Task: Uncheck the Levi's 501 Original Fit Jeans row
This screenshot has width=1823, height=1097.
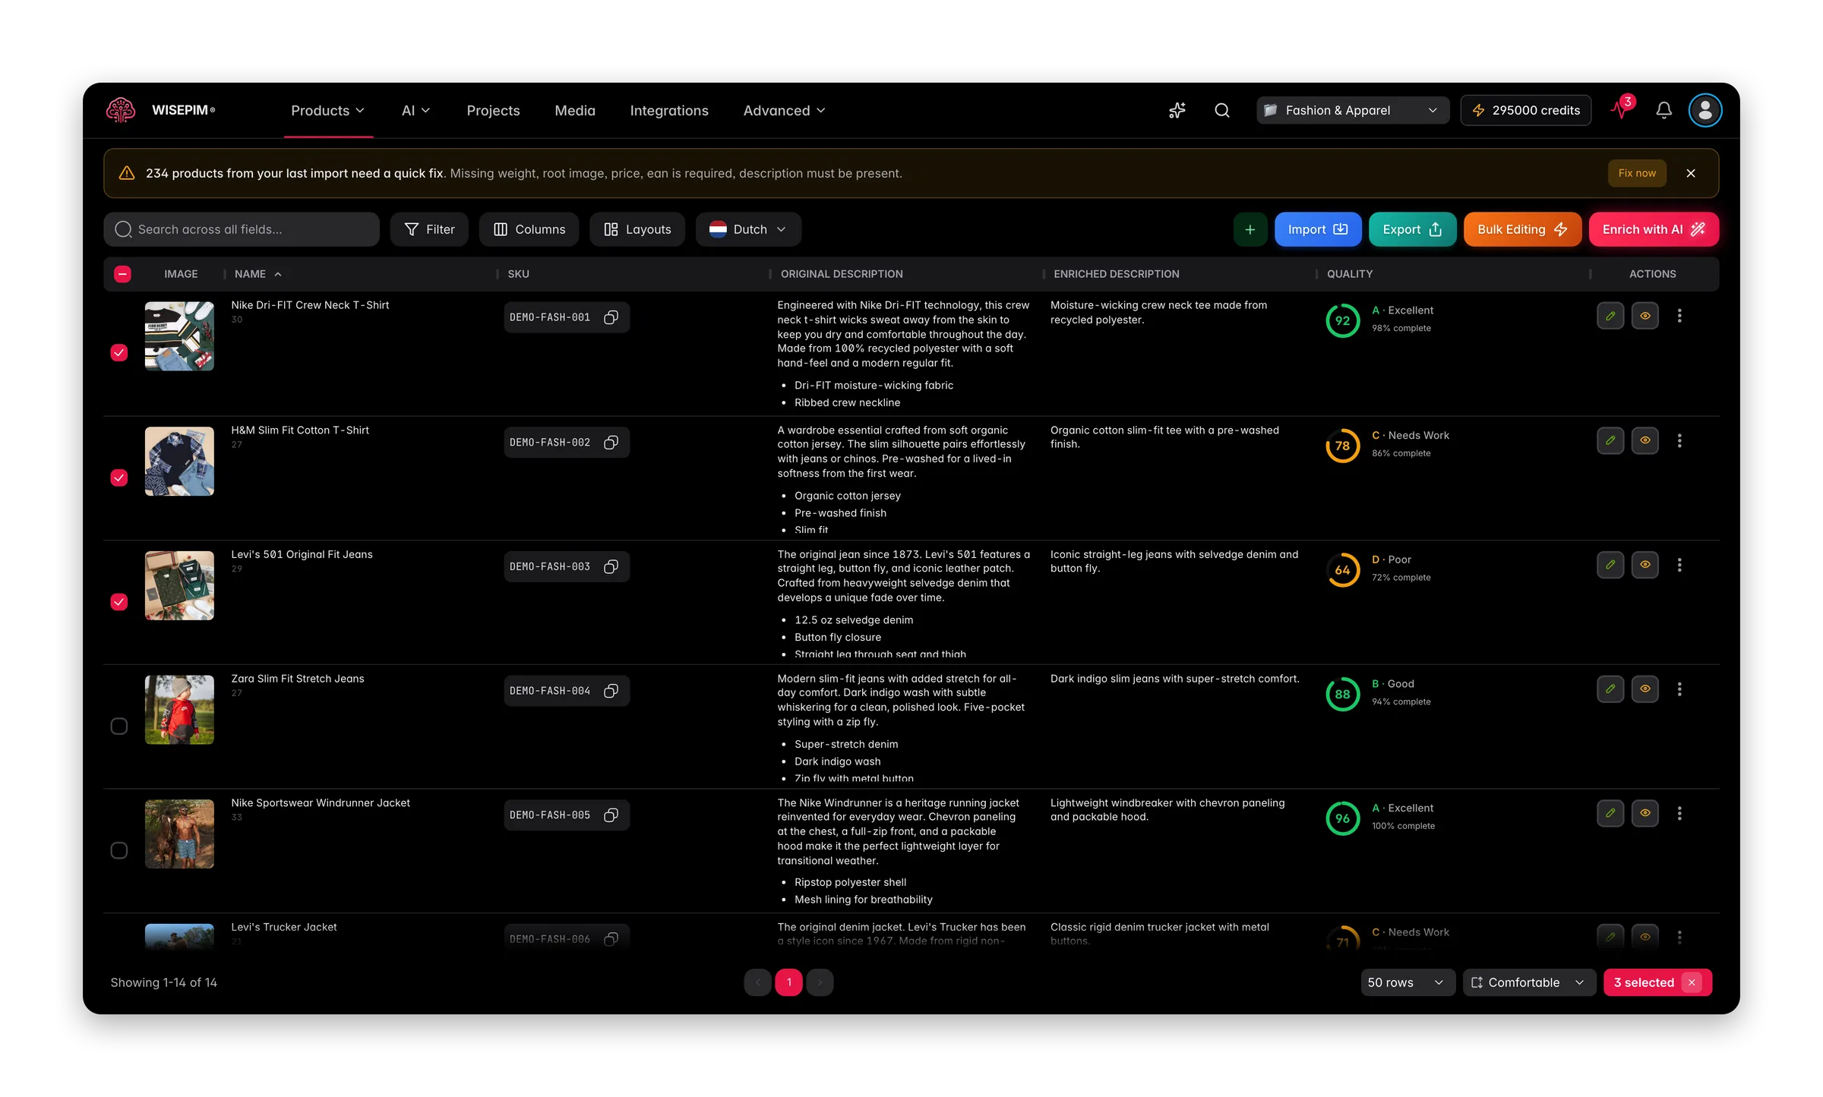Action: tap(119, 602)
